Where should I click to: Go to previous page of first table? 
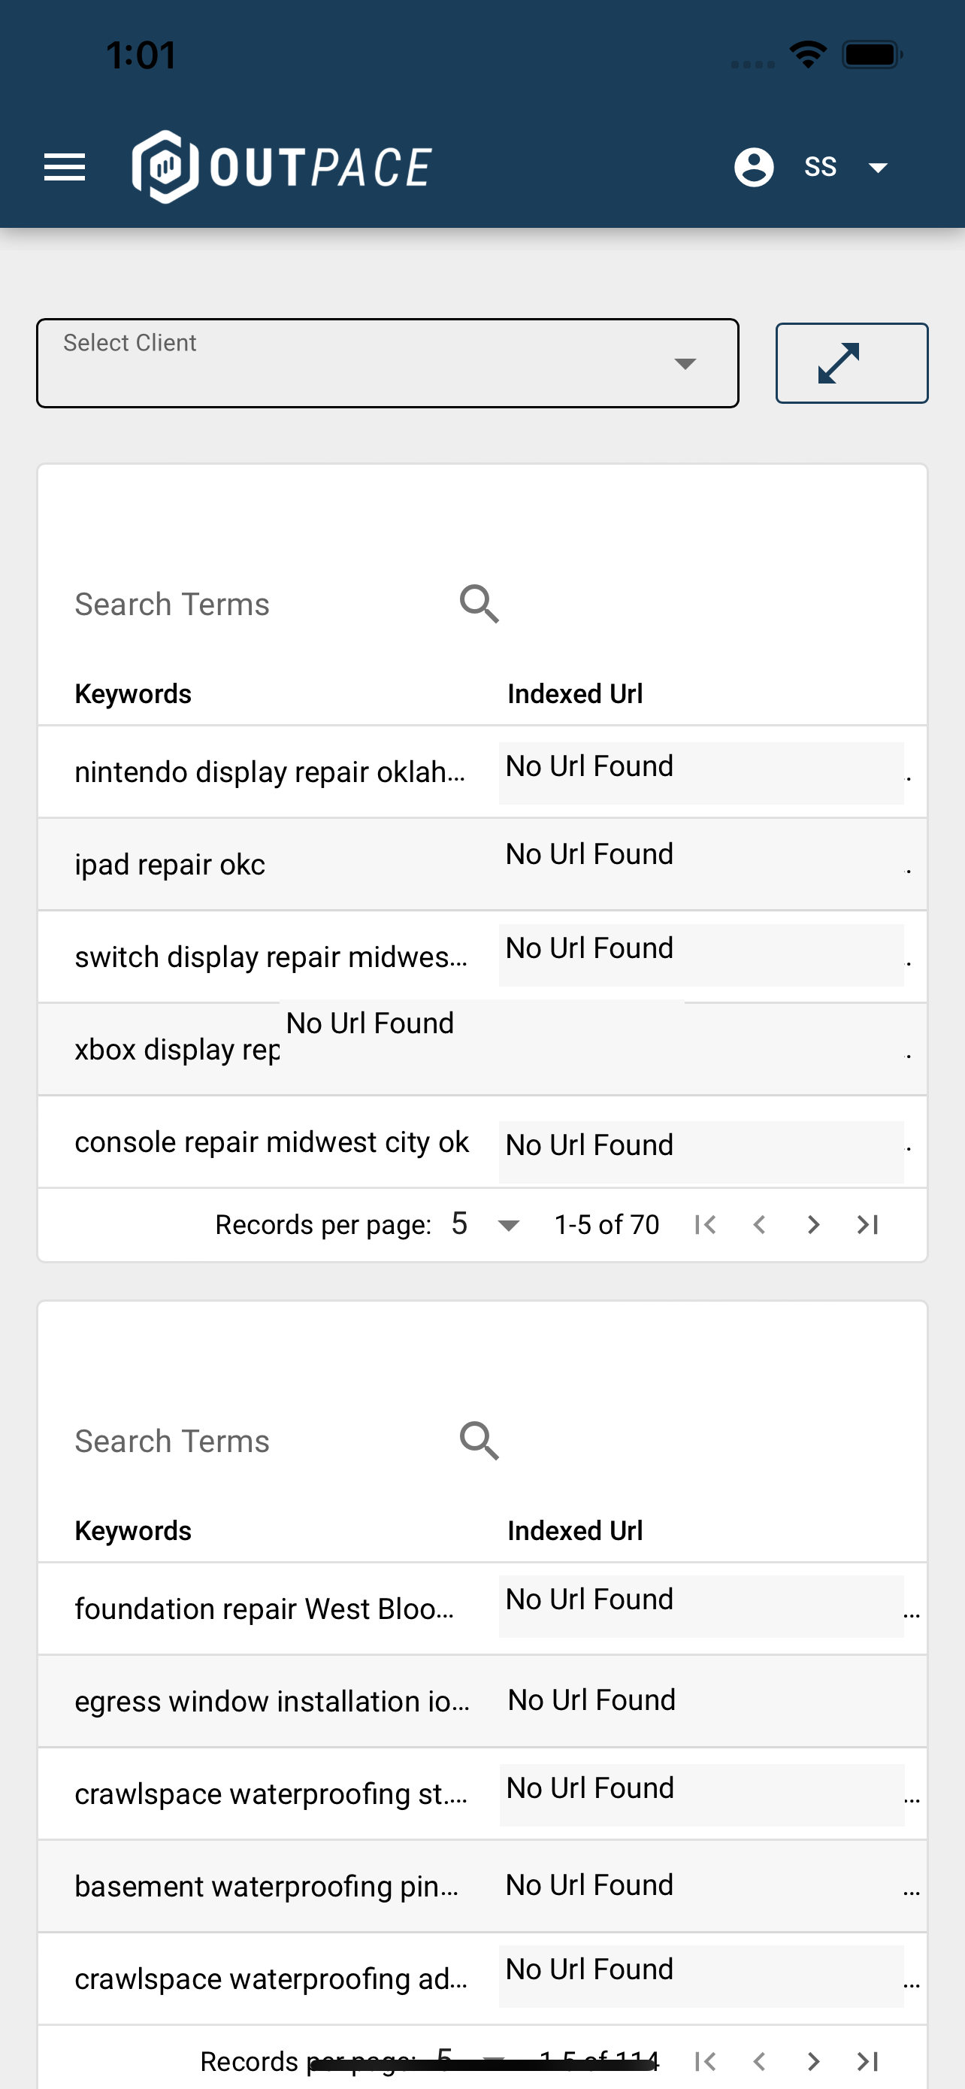tap(759, 1224)
